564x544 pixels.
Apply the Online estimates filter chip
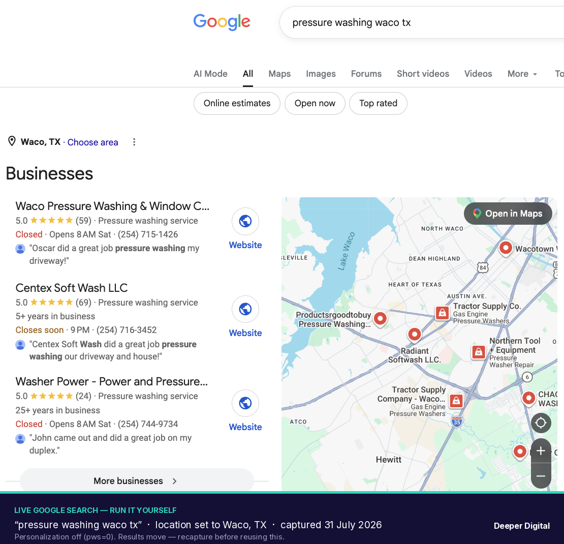tap(237, 103)
